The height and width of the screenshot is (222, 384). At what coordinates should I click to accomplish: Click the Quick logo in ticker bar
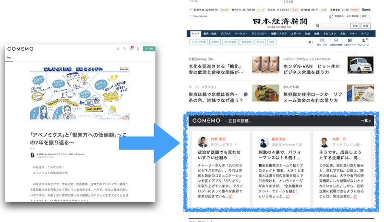point(366,10)
